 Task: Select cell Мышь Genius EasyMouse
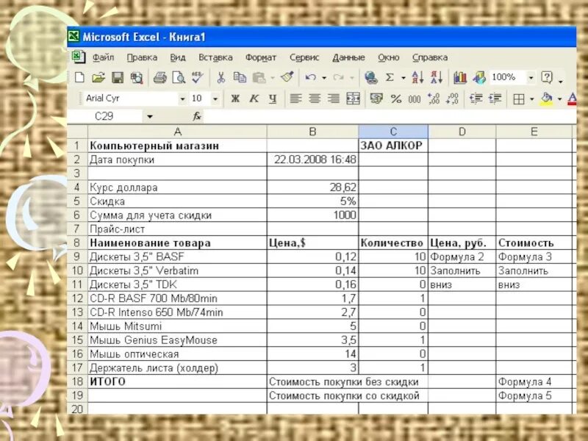click(x=177, y=340)
